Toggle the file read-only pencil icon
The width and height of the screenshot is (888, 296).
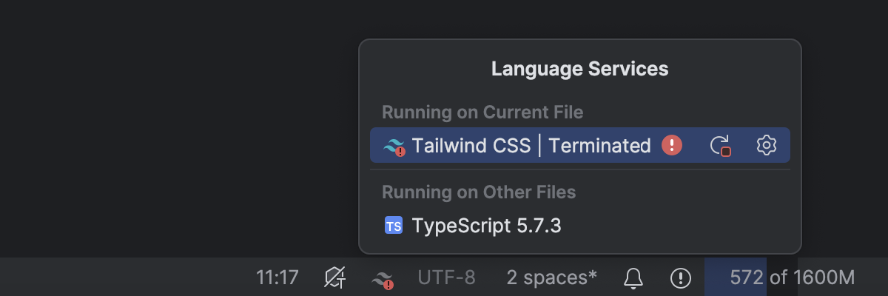(334, 278)
